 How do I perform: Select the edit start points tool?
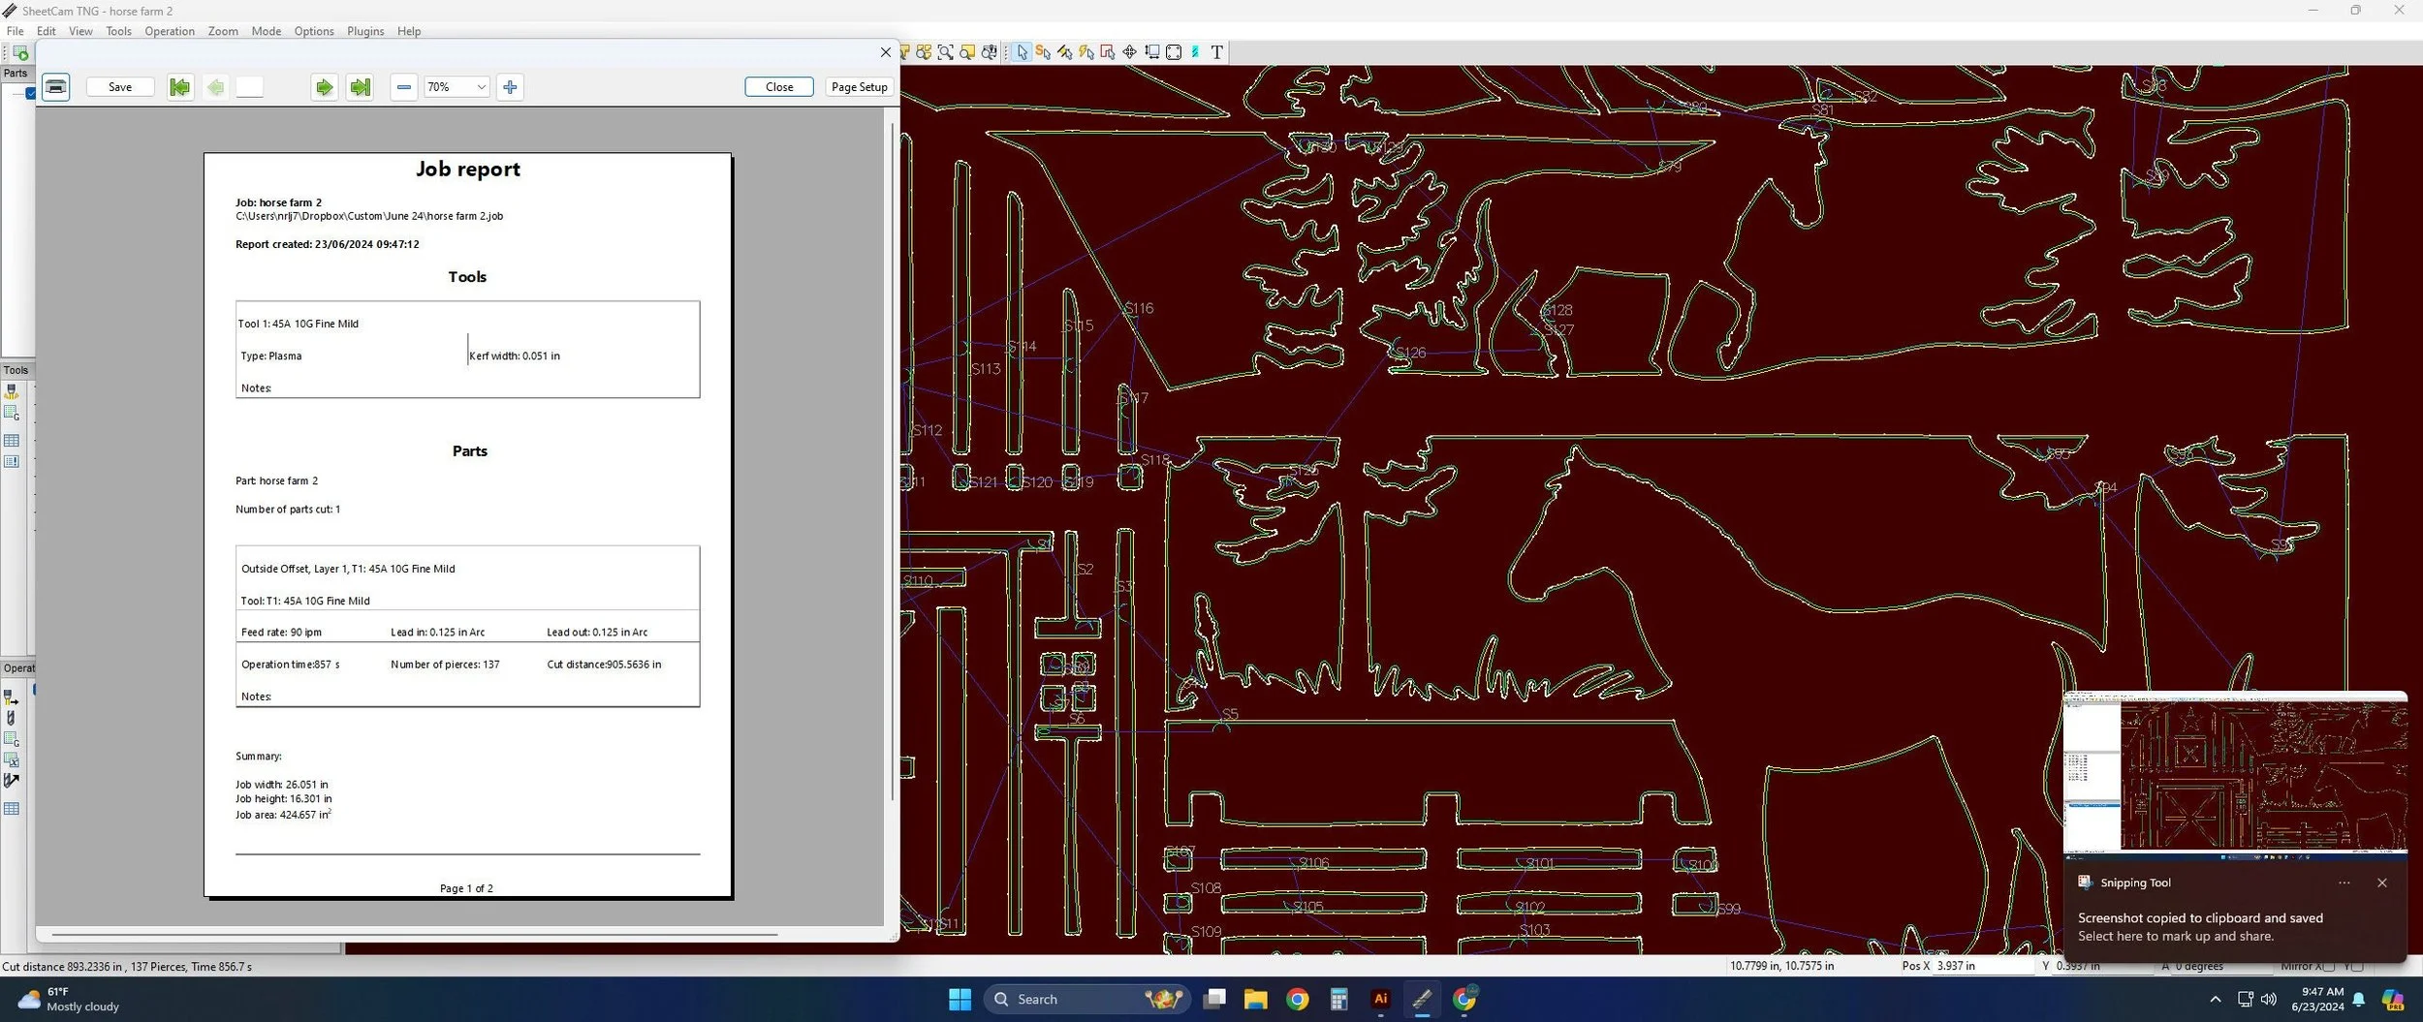pos(1043,52)
